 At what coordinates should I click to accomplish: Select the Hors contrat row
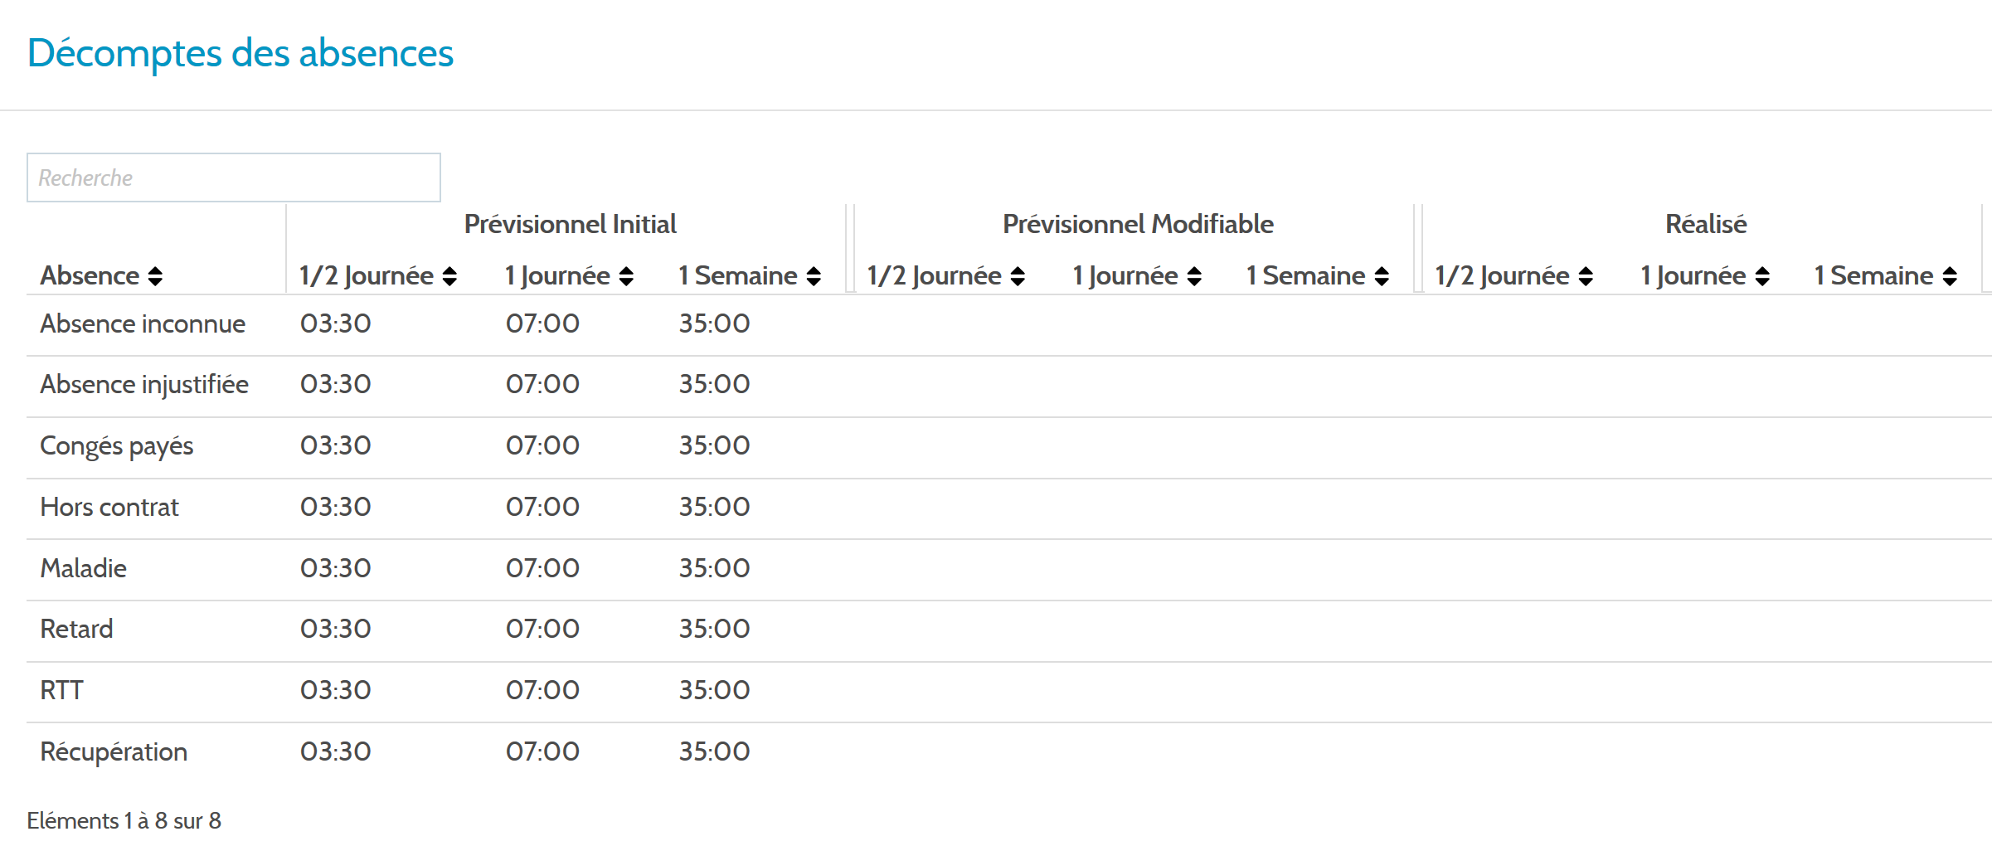click(x=1009, y=508)
